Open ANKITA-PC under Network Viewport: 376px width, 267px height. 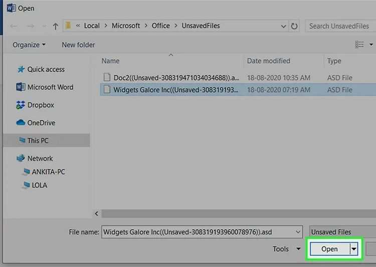pos(48,172)
